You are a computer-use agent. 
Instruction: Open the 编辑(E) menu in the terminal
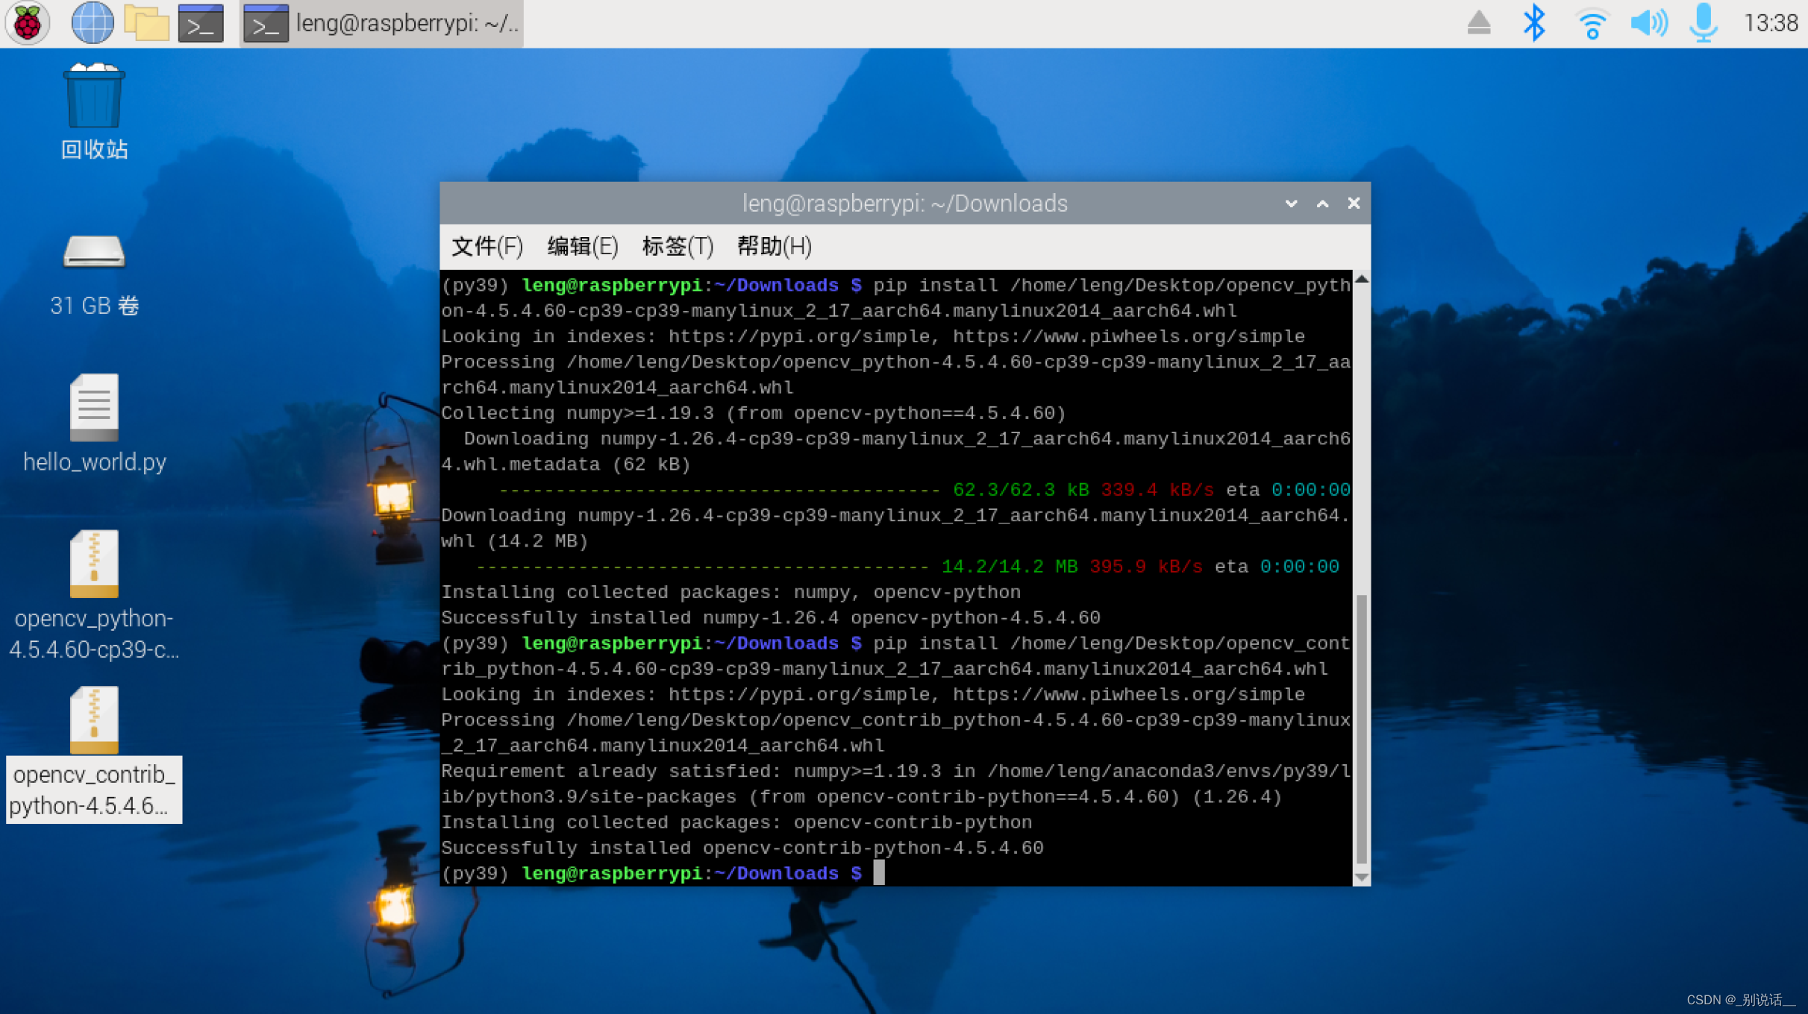click(x=583, y=246)
